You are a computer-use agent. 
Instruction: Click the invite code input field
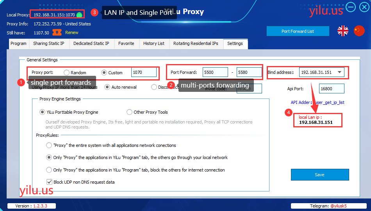click(249, 89)
